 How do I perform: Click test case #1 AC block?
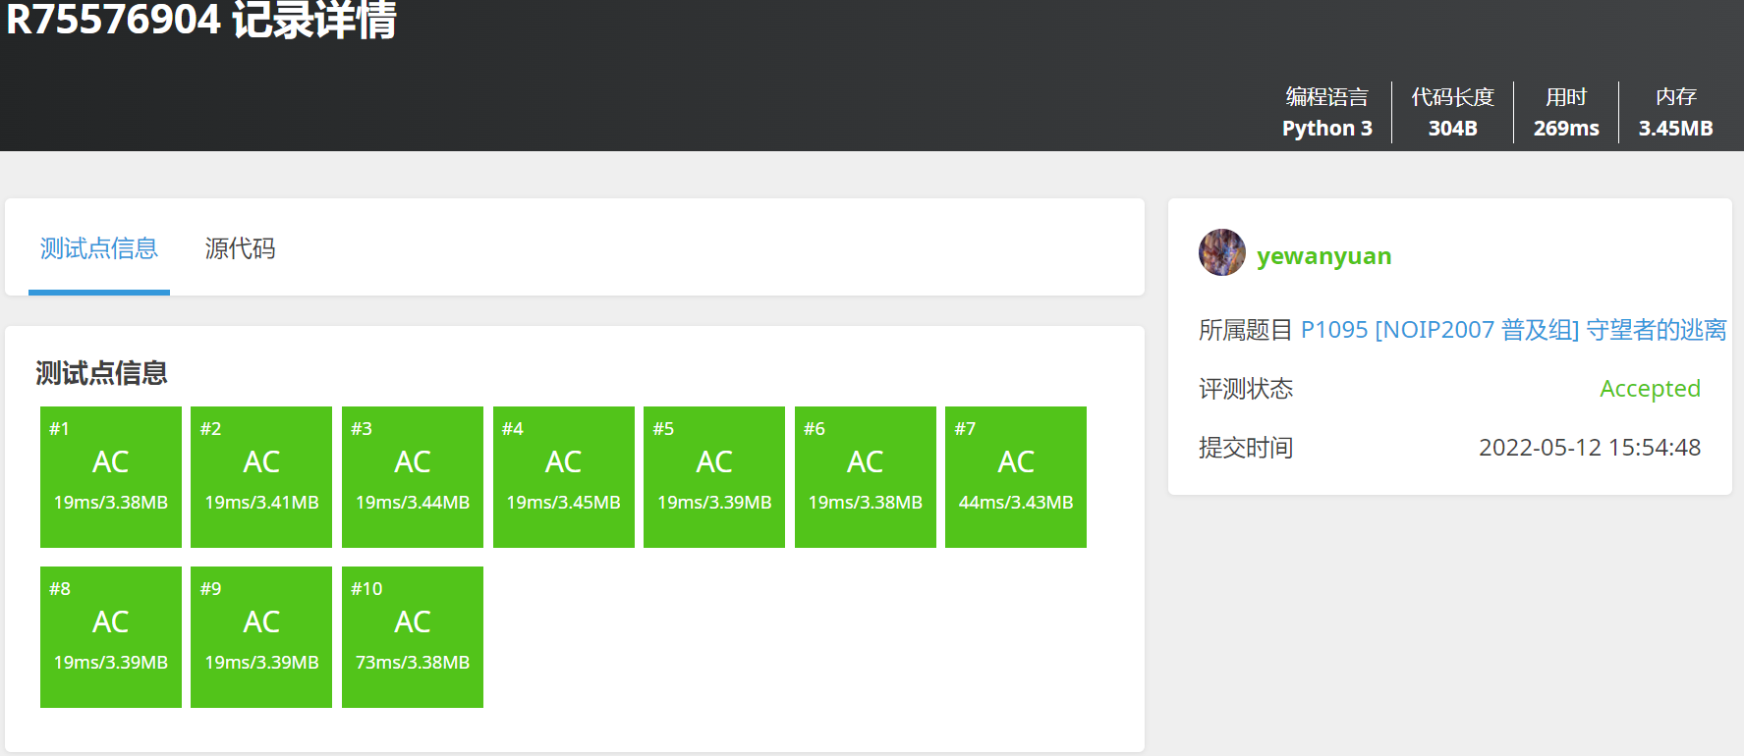[111, 477]
